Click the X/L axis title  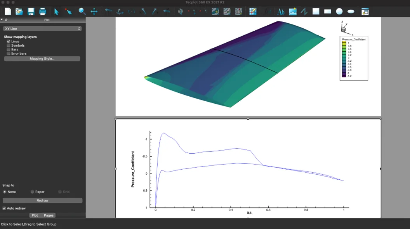249,213
